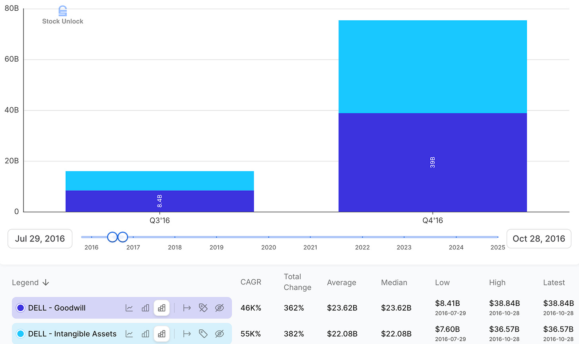Click the 2018 mark on the timeline
579x344 pixels.
click(175, 247)
